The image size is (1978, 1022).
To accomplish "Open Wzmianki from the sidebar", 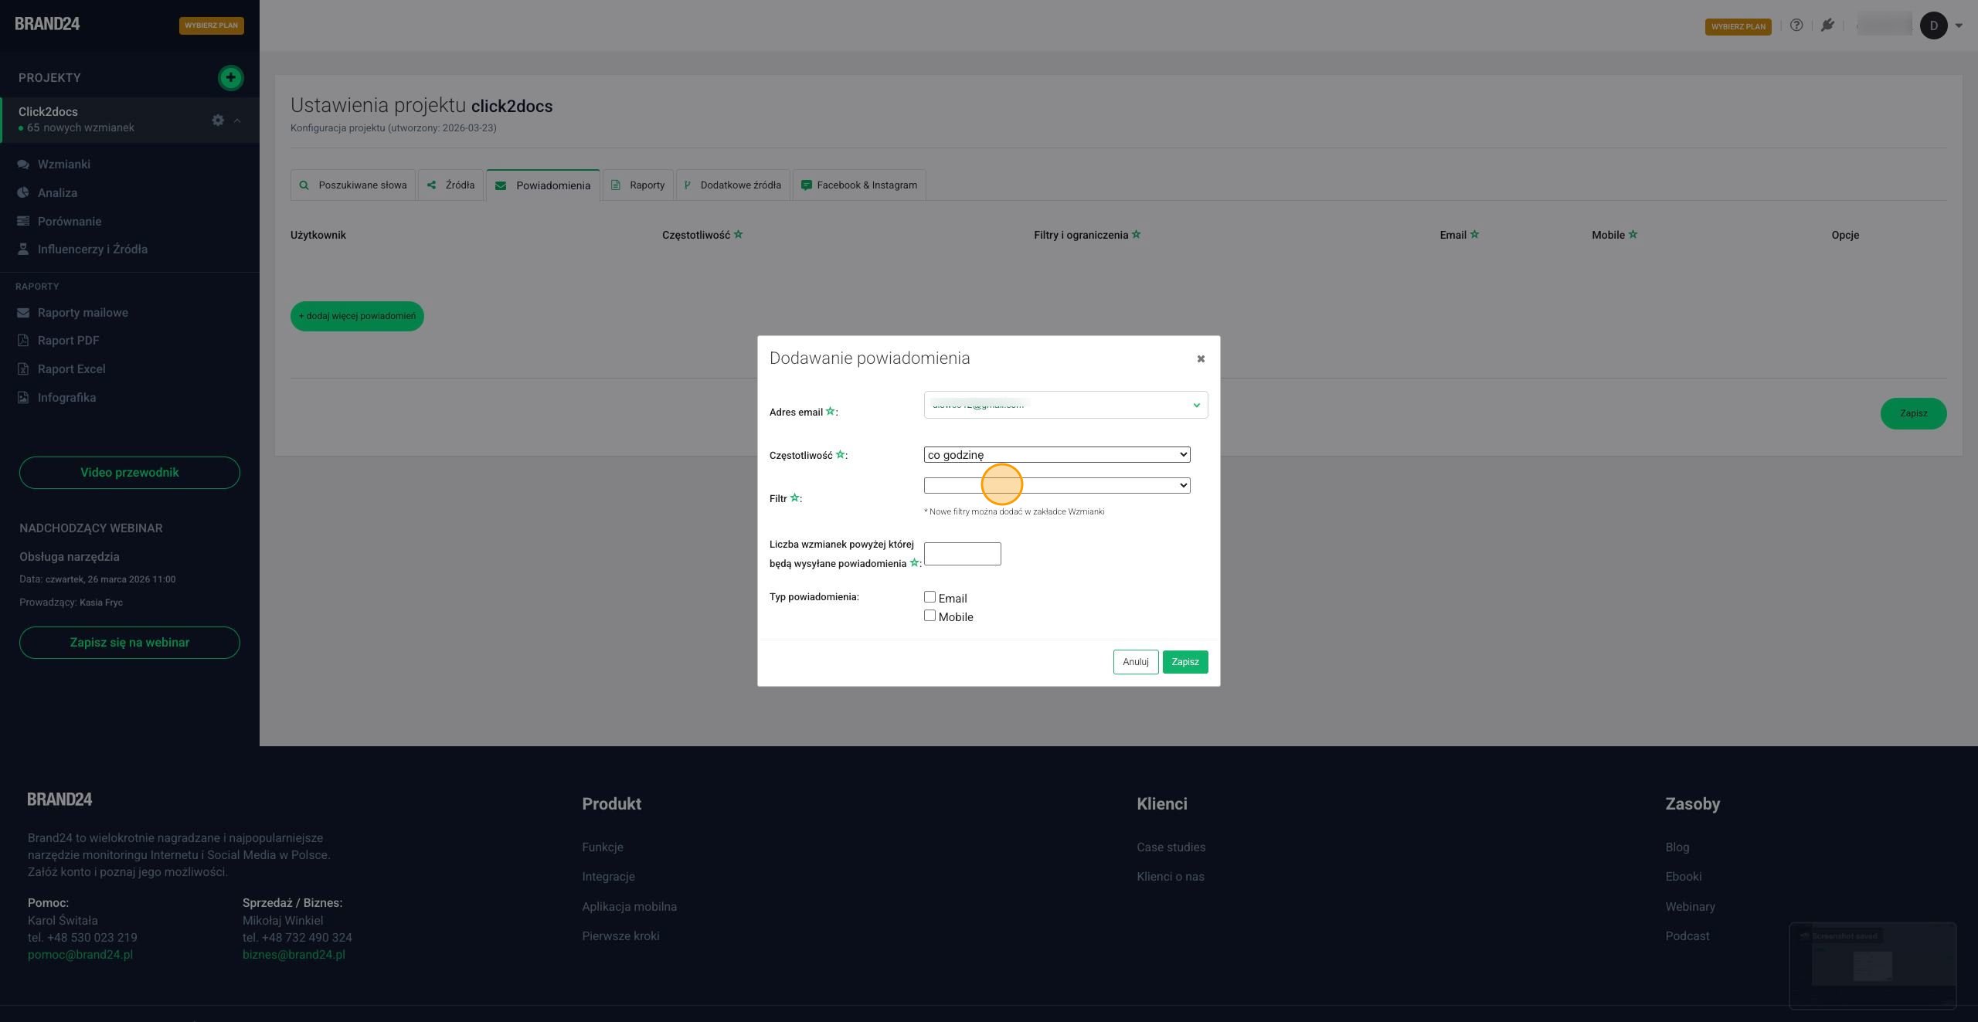I will pos(64,165).
